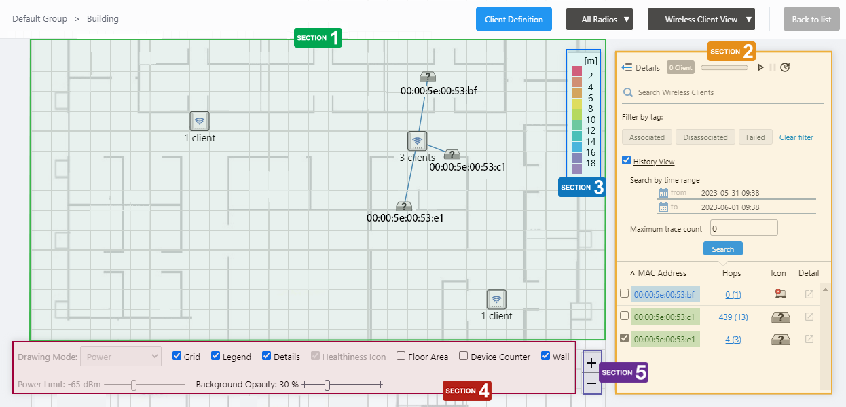Filter by the Associated tag

[646, 137]
